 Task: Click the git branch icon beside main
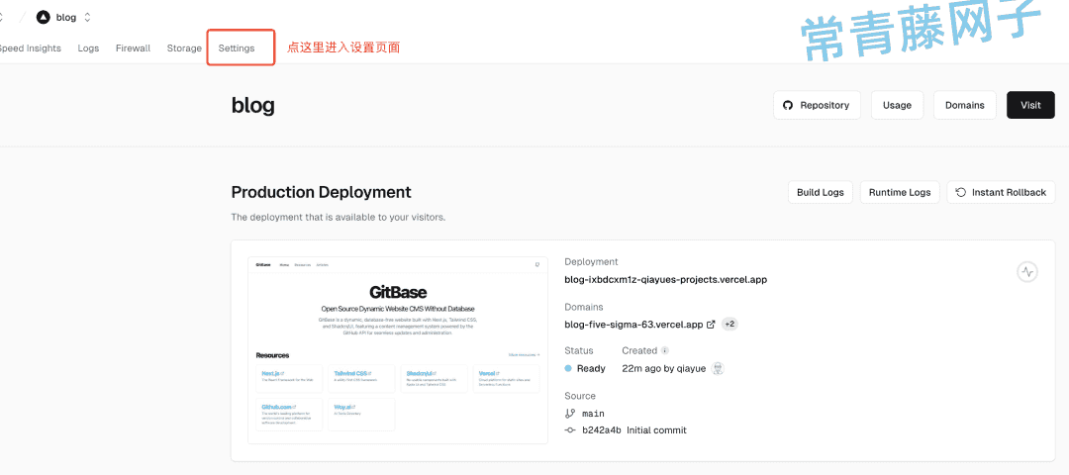570,413
